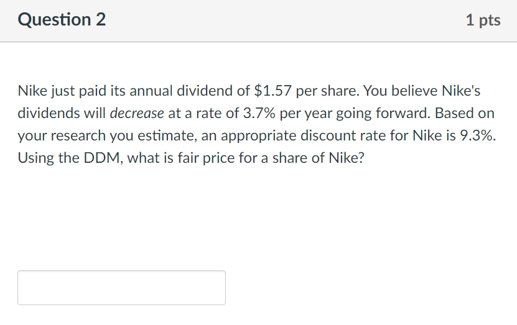Click the words 'per share' in the first line
This screenshot has height=325, width=517.
click(327, 91)
